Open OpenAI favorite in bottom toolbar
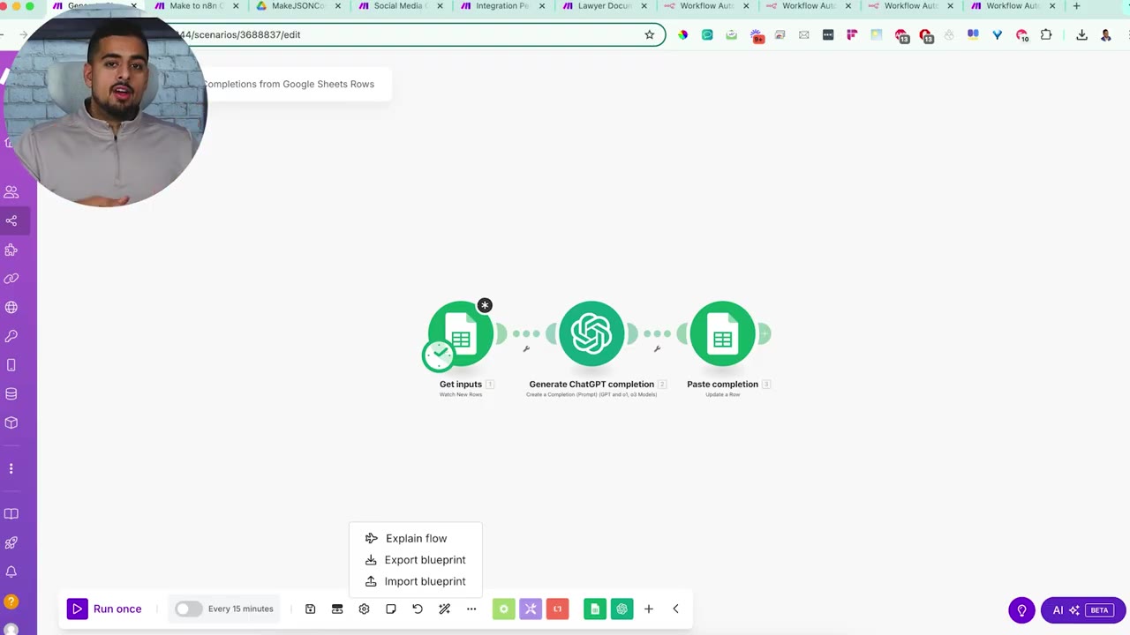 click(622, 609)
